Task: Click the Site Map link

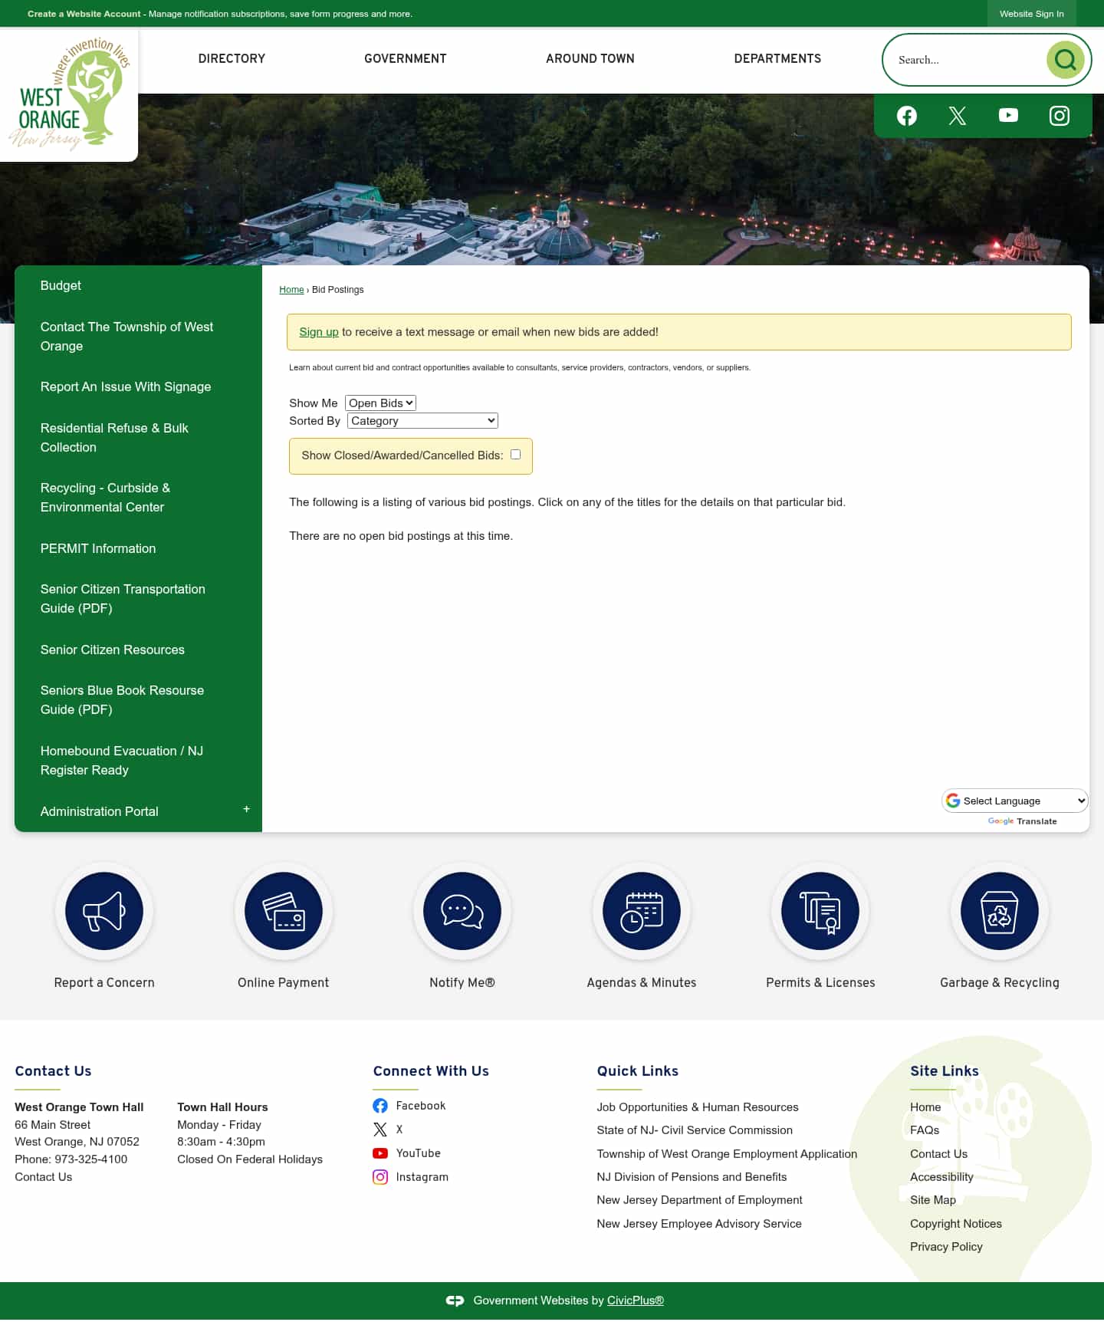Action: [x=933, y=1200]
